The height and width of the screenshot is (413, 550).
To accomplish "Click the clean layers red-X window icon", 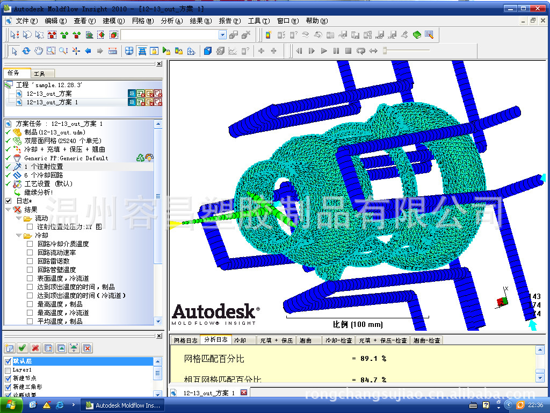I will (x=88, y=348).
